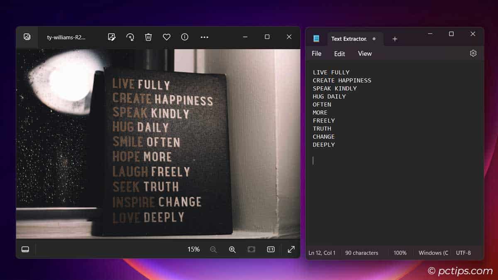
Task: Click the DEEPLY line in Notepad
Action: [324, 145]
